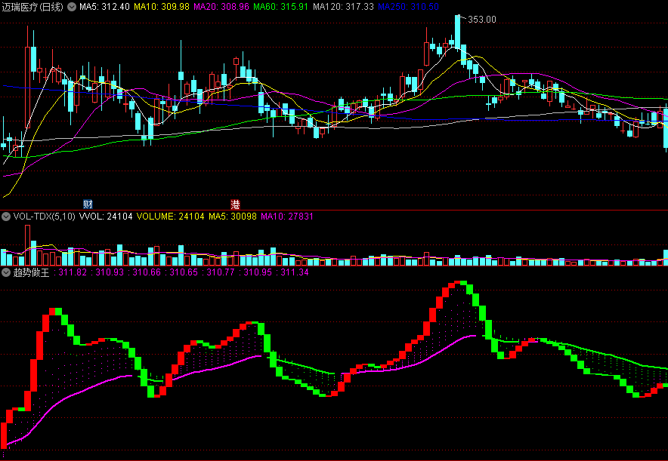The image size is (668, 461).
Task: Click the 财 event marker icon
Action: coord(88,204)
